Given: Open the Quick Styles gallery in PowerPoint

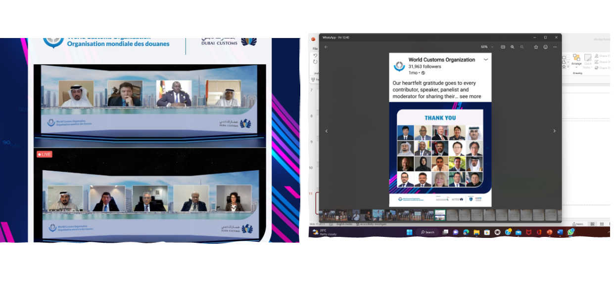Looking at the screenshot, I should pyautogui.click(x=588, y=61).
